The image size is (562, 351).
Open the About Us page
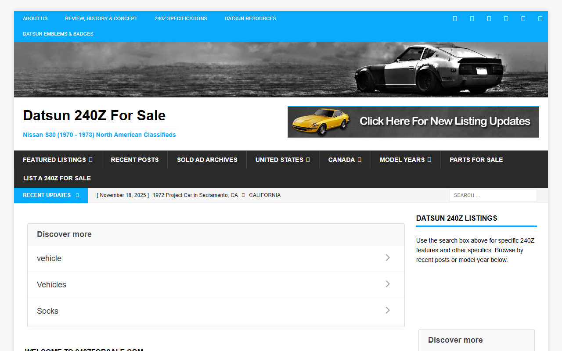click(35, 18)
